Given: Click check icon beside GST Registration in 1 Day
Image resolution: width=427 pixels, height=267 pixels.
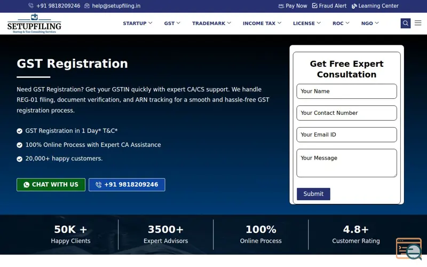Looking at the screenshot, I should [19, 131].
